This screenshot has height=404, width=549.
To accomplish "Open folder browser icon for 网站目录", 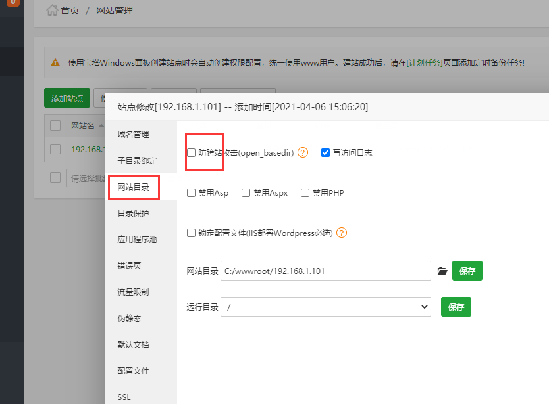I will (442, 271).
